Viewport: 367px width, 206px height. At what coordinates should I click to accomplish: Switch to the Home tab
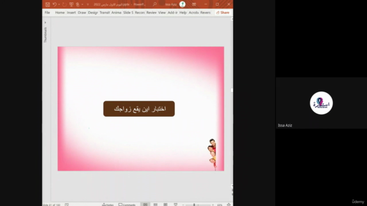pyautogui.click(x=60, y=13)
